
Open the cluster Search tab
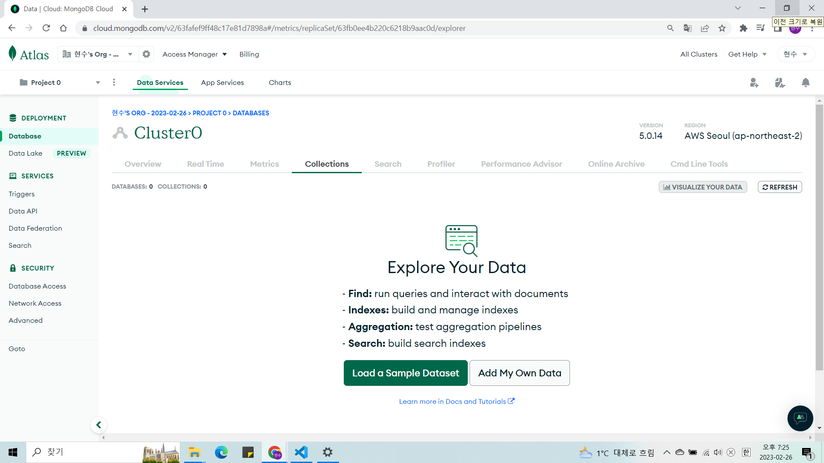pyautogui.click(x=388, y=164)
